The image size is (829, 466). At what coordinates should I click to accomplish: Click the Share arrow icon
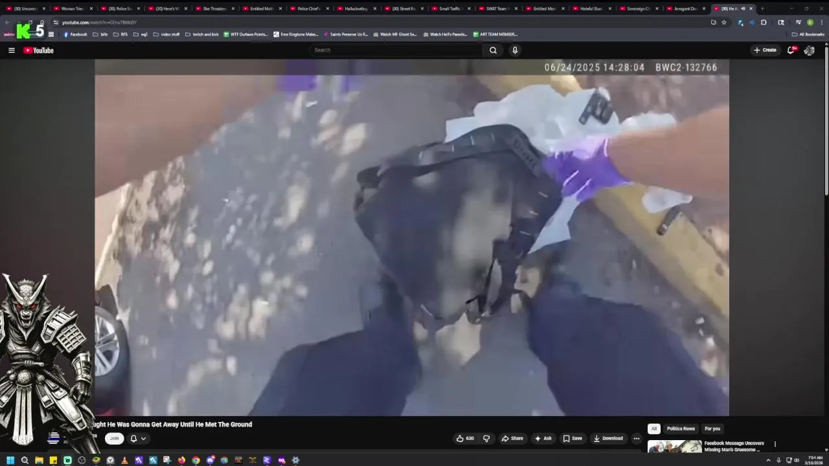tap(505, 438)
